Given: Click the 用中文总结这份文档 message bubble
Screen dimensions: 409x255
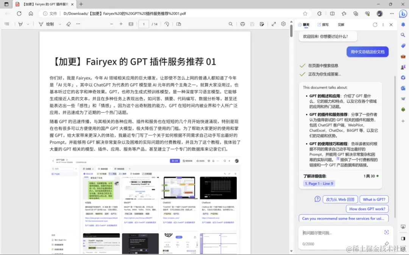Looking at the screenshot, I should 367,52.
